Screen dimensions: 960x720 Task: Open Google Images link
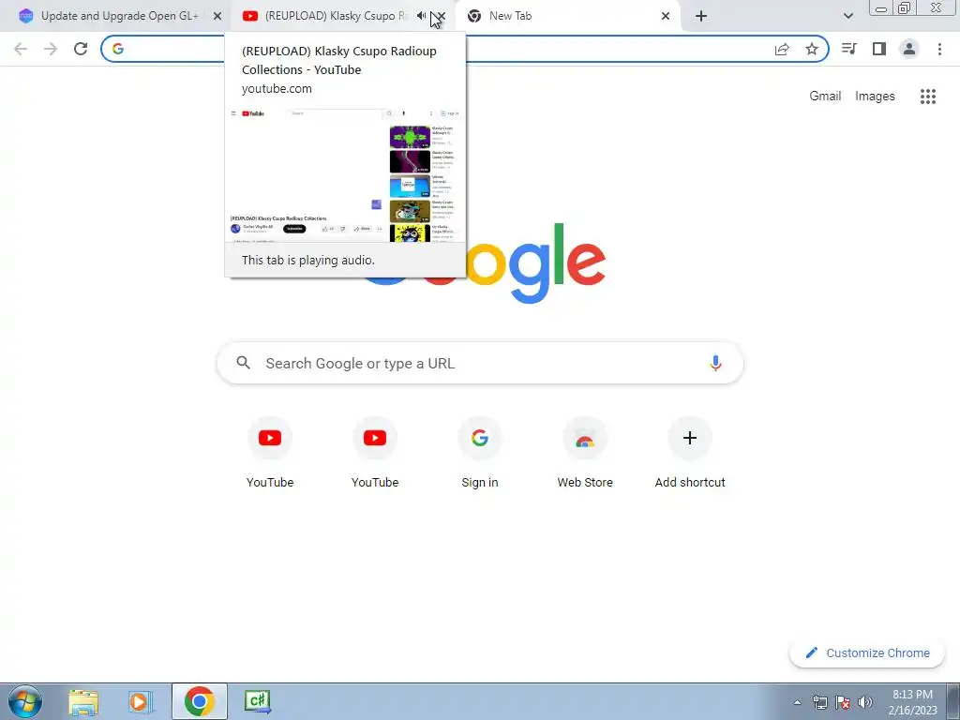875,97
